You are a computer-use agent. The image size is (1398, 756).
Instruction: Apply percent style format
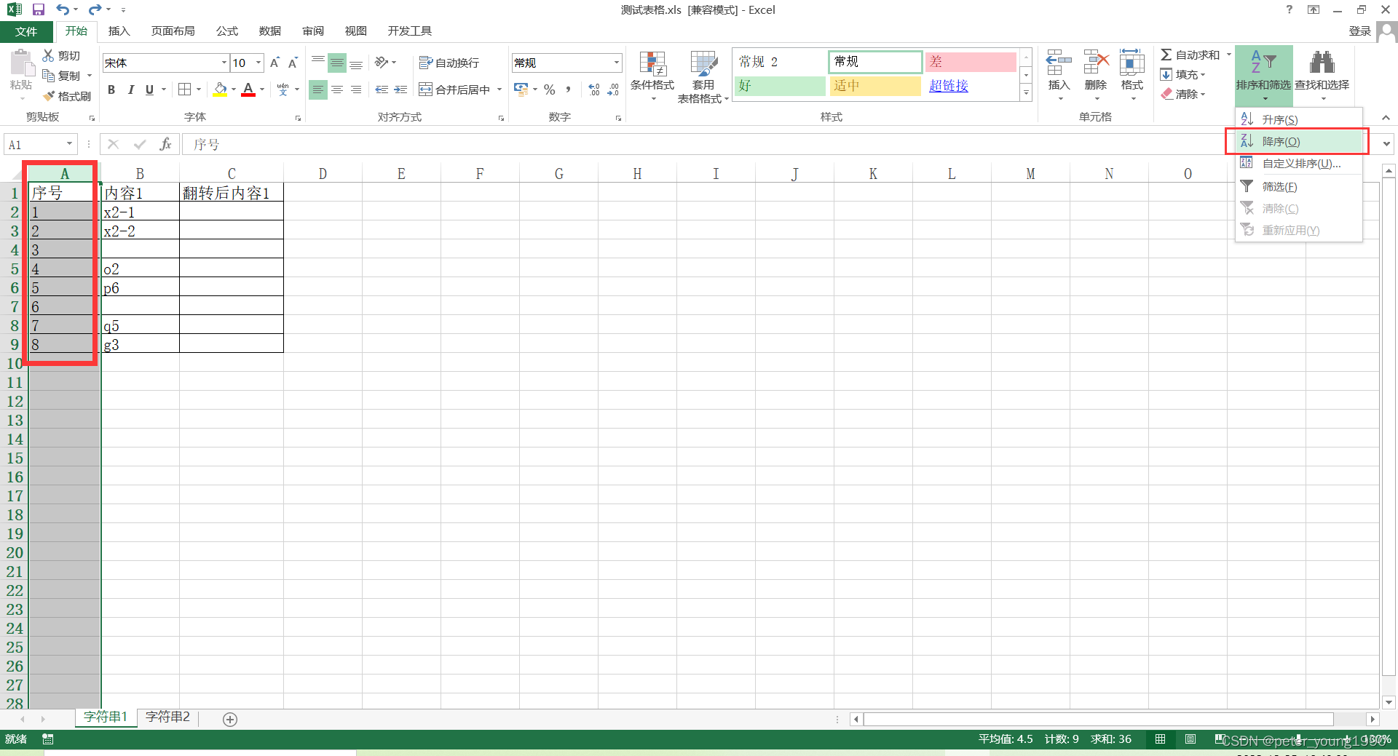point(550,89)
